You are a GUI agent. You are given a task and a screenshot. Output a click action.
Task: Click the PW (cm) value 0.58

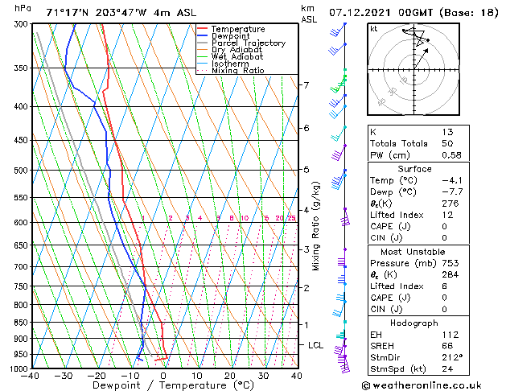coord(451,155)
